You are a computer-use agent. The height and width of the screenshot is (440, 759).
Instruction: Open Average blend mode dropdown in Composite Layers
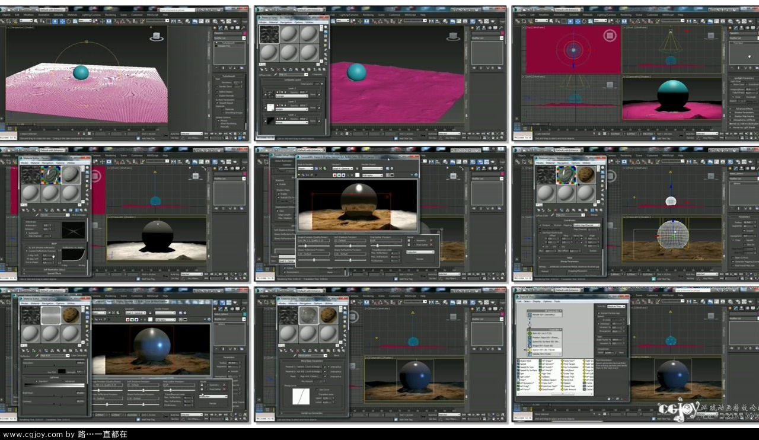pos(292,96)
